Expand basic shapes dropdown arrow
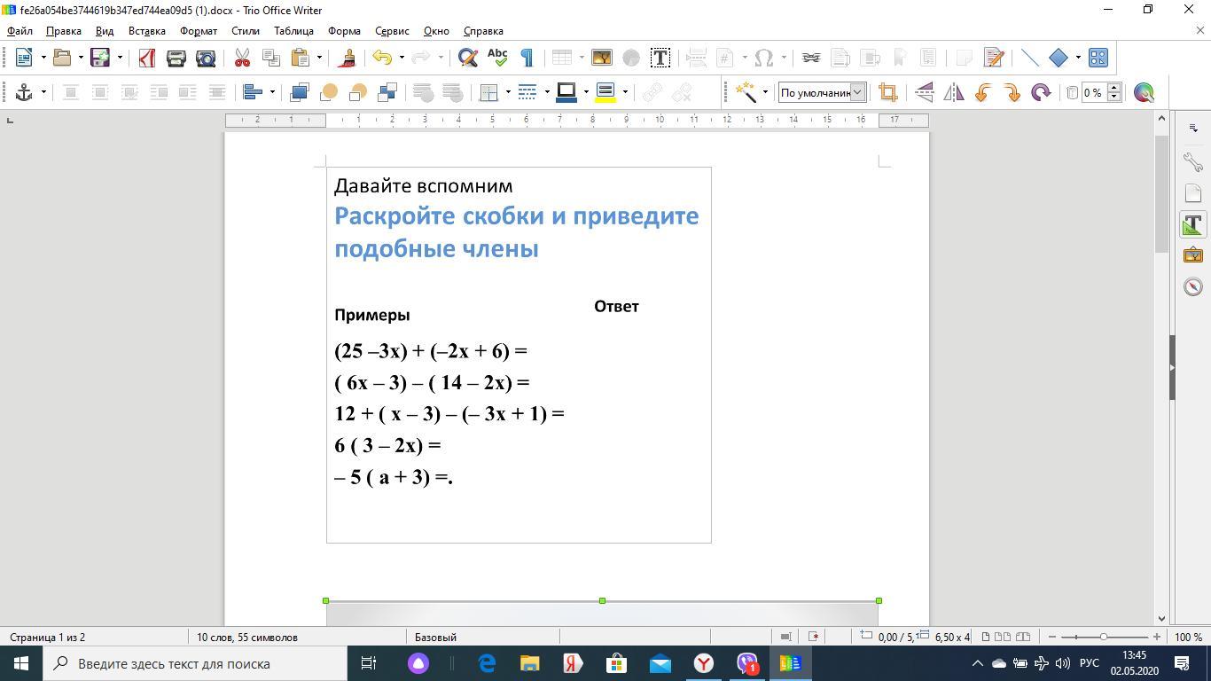The width and height of the screenshot is (1211, 681). 1078,58
